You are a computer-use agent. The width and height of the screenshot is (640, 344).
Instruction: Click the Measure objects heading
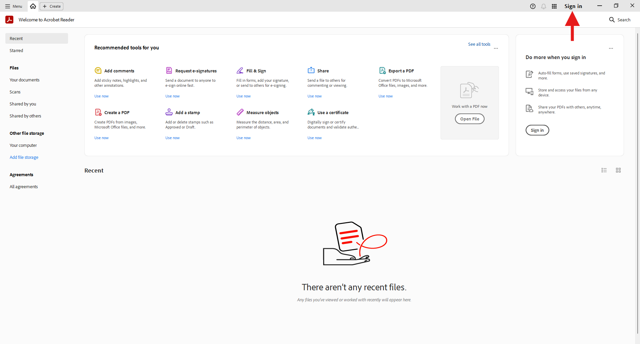point(262,112)
